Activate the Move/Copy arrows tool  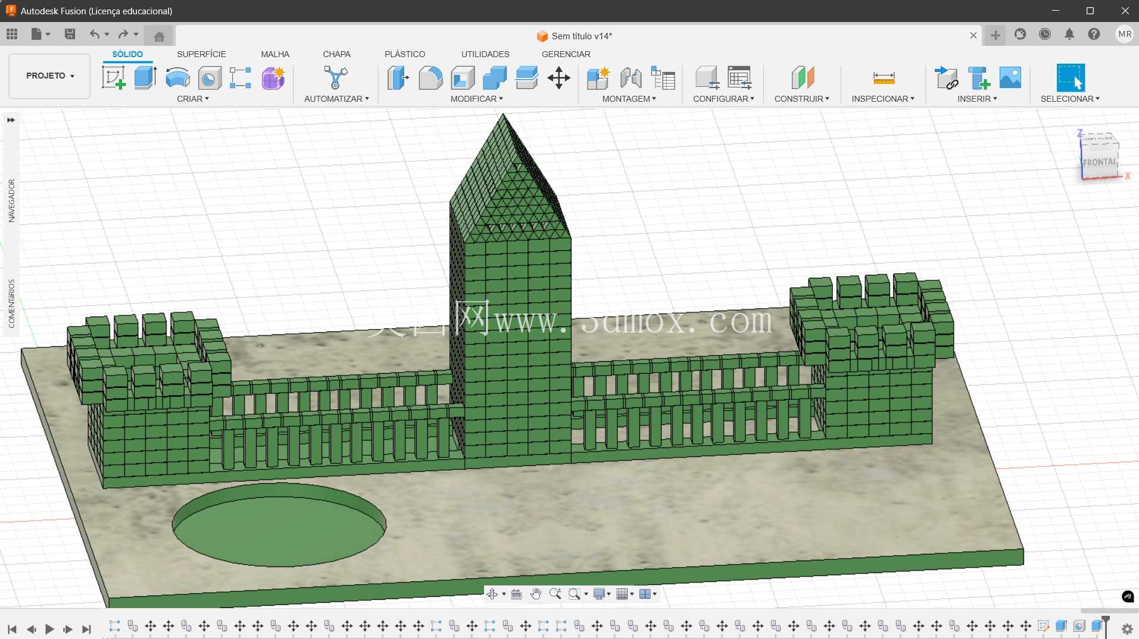(558, 78)
